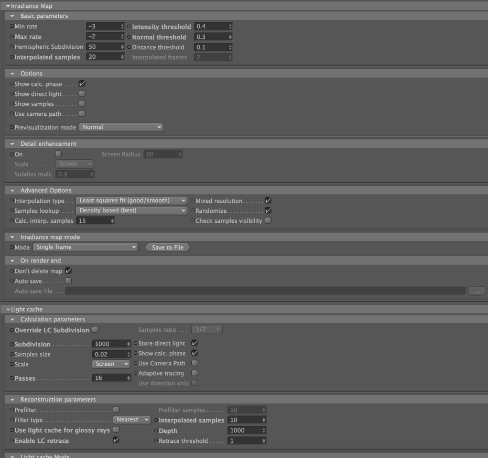Disable Show calc. phase under Options

point(82,84)
